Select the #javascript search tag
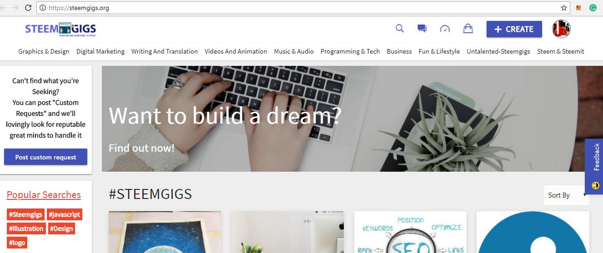The width and height of the screenshot is (603, 253). pos(65,214)
